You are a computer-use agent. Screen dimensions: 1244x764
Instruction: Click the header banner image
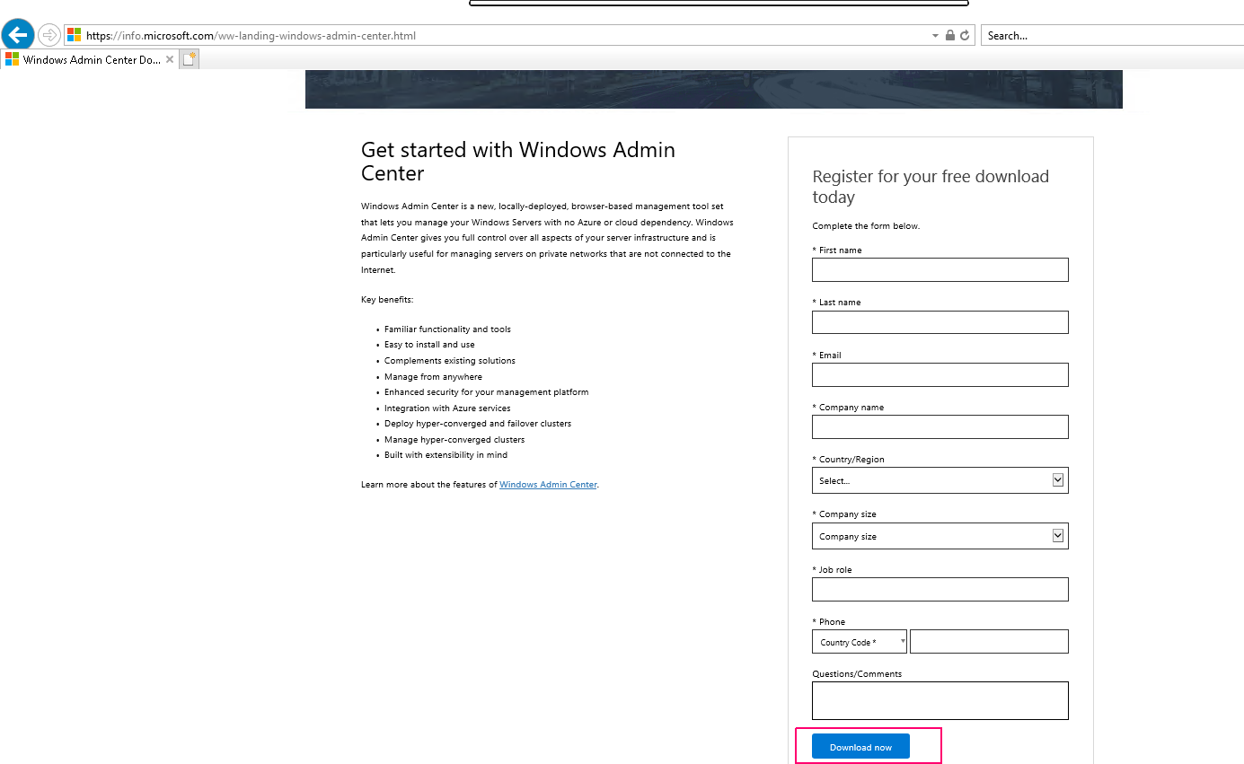(x=714, y=89)
